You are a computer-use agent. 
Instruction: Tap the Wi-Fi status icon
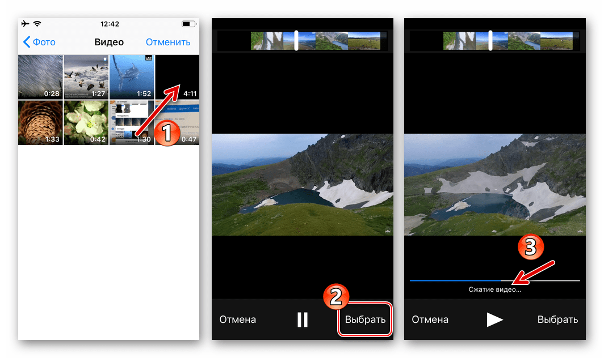tap(37, 24)
